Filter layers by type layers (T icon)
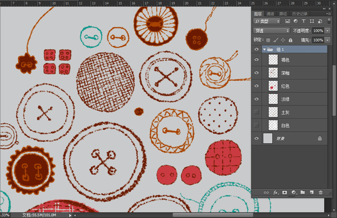 click(303, 21)
